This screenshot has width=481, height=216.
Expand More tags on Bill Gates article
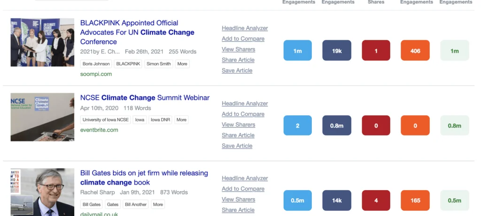pyautogui.click(x=158, y=204)
